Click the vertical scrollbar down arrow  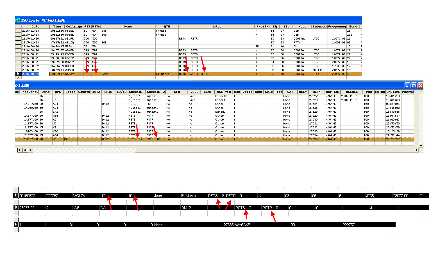421,145
